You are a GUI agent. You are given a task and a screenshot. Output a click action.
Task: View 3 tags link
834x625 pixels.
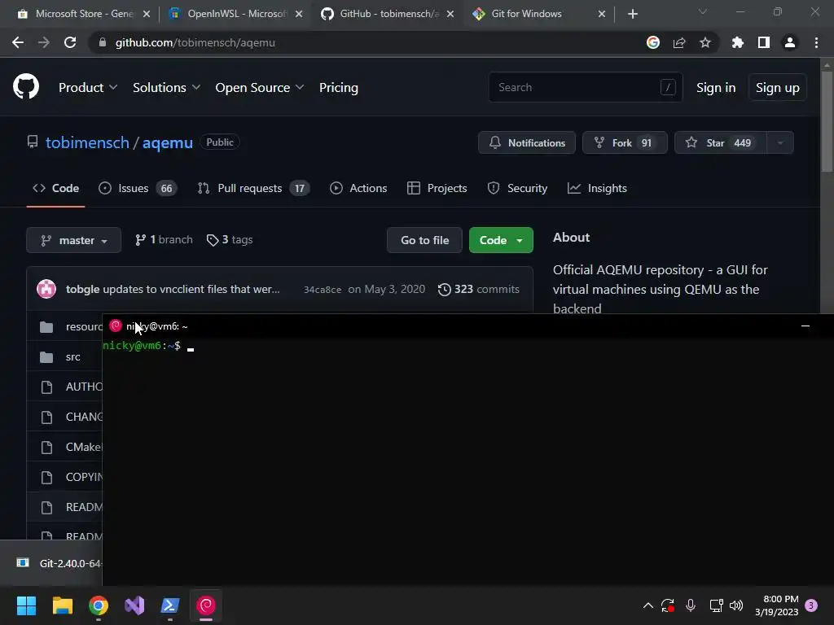pos(230,240)
